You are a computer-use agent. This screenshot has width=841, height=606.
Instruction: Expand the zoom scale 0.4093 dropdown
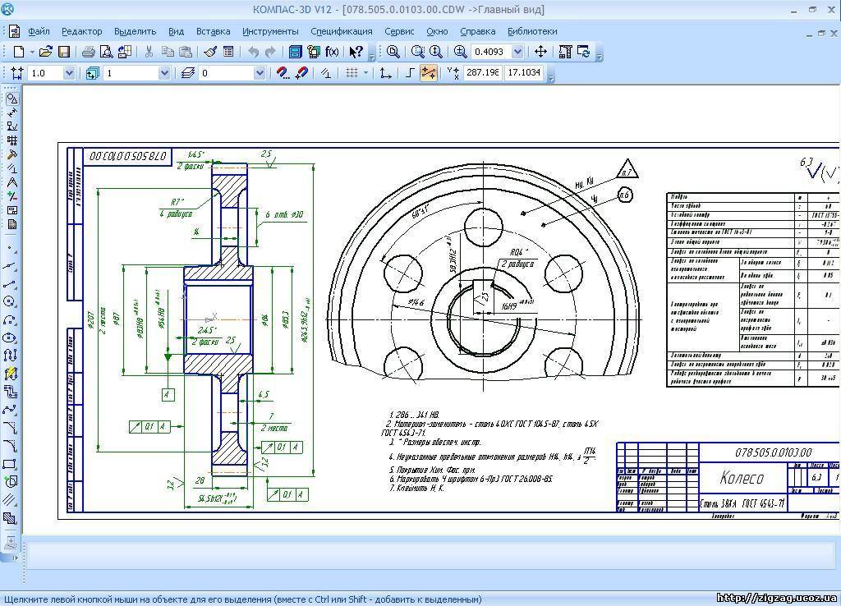[x=517, y=52]
